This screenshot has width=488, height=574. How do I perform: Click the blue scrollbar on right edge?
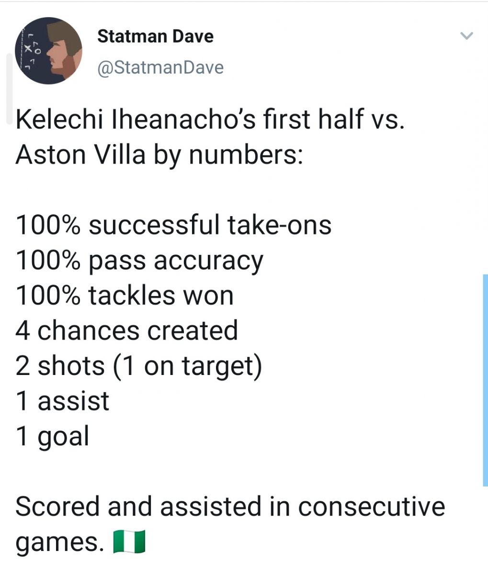tap(485, 380)
